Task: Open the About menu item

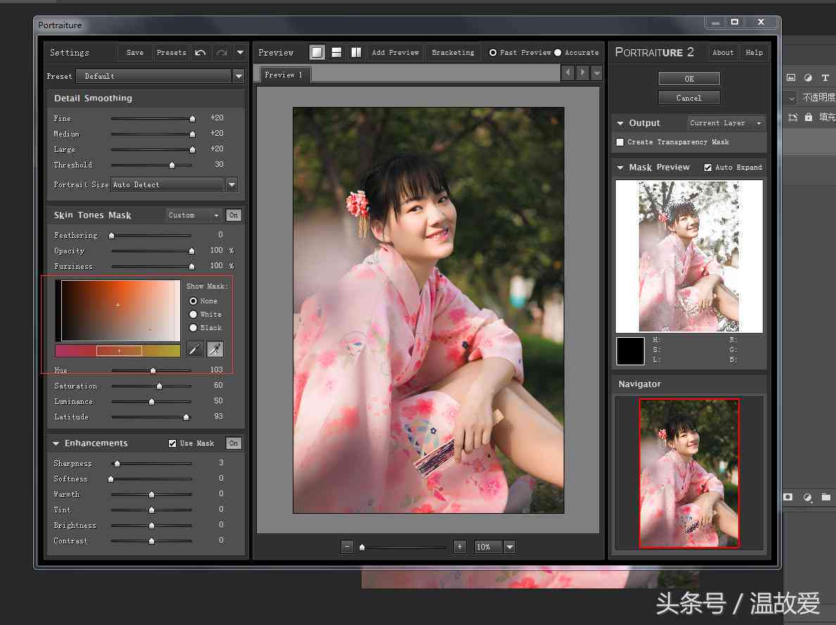Action: tap(723, 53)
